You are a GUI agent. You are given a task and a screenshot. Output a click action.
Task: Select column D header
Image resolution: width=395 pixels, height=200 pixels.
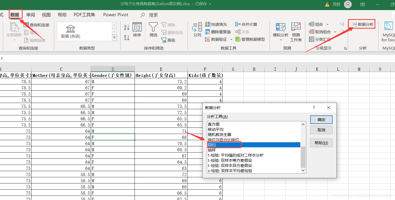pos(113,69)
